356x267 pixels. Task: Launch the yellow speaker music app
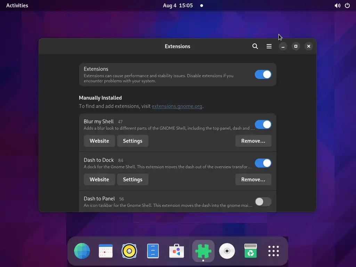pos(129,251)
